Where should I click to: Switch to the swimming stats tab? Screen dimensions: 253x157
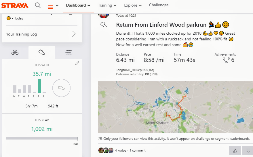click(69, 52)
